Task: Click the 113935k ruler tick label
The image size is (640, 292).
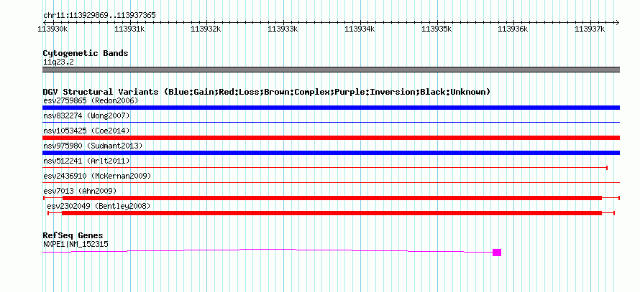Action: click(x=436, y=29)
